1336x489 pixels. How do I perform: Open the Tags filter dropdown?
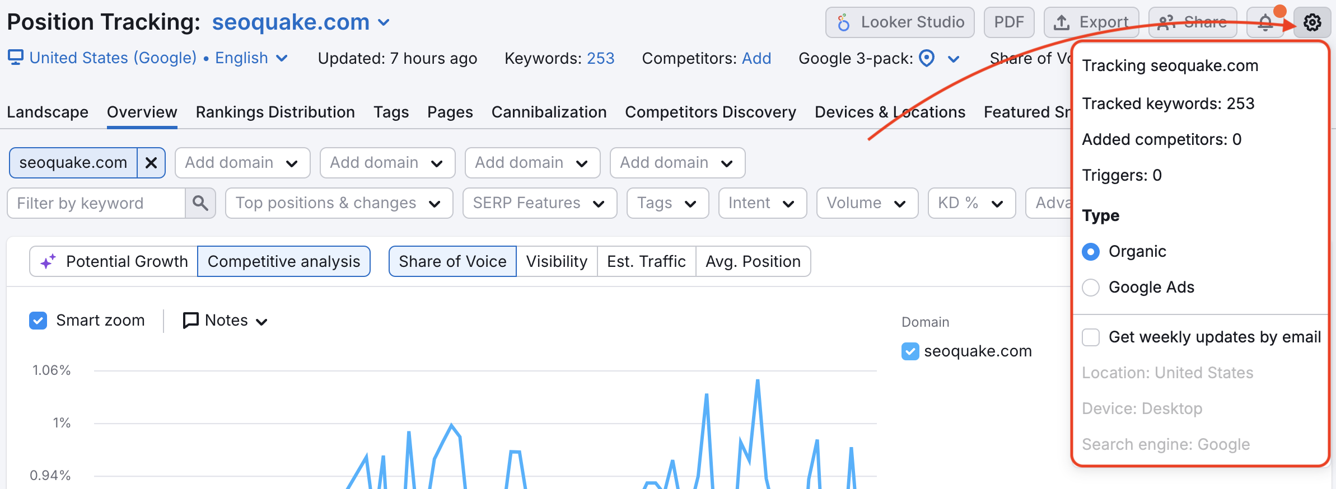coord(668,203)
